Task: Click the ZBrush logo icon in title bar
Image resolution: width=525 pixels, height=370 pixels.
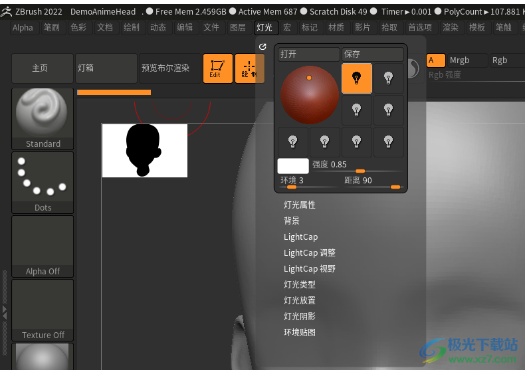Action: coord(6,12)
